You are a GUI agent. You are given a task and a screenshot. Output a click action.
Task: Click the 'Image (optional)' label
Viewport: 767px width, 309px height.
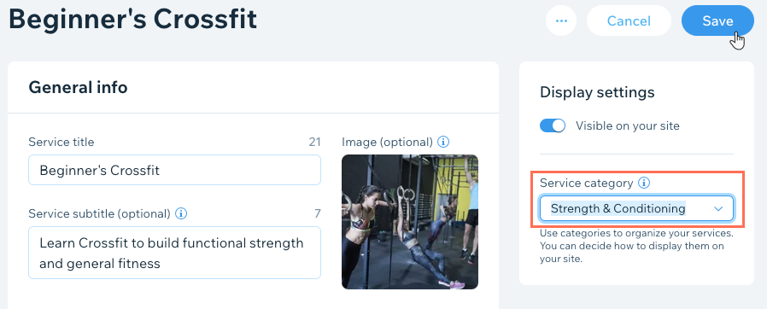tap(388, 143)
